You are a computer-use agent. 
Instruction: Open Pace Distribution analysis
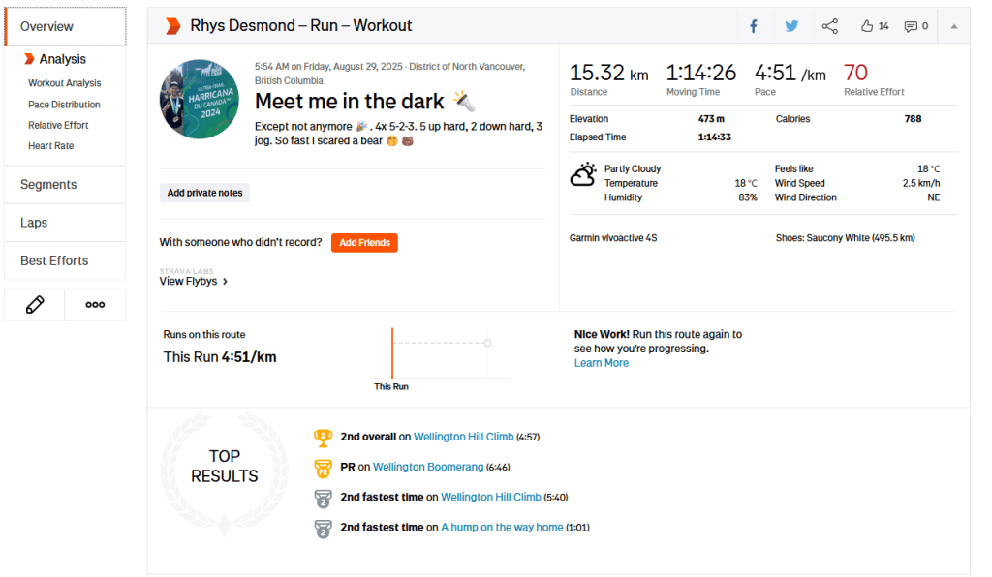[x=64, y=105]
